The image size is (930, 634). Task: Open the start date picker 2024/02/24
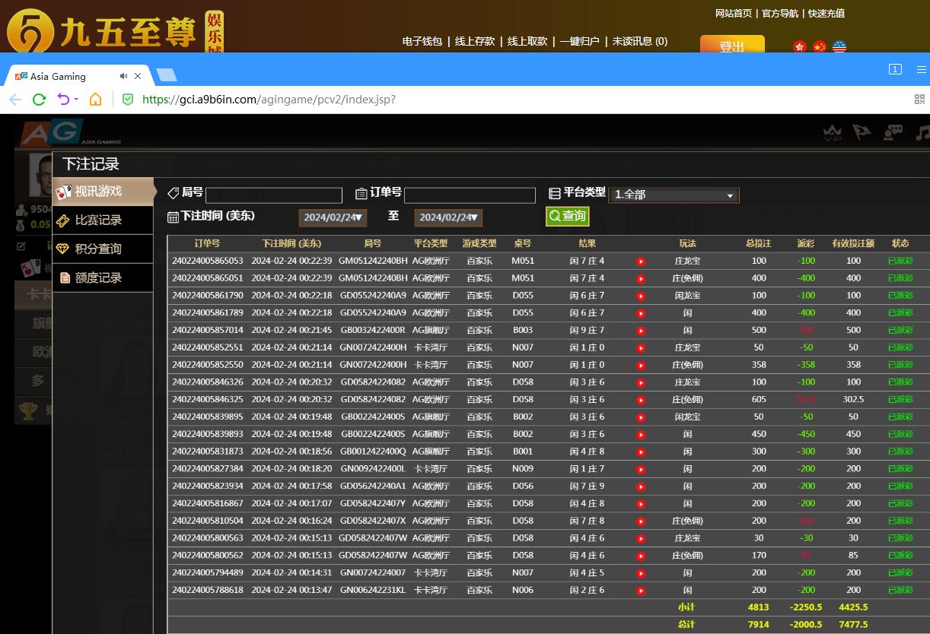[333, 217]
